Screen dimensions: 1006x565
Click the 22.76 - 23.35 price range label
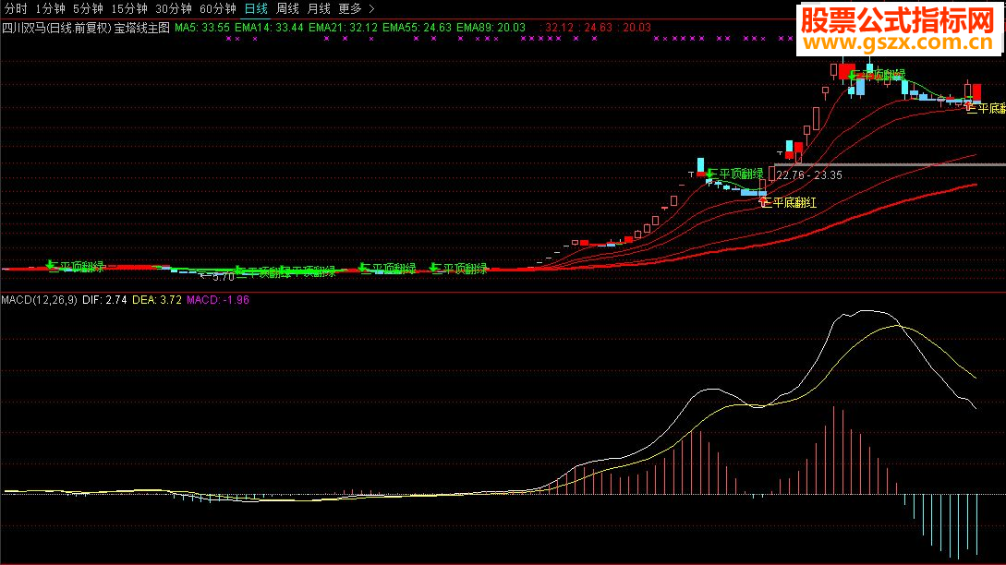point(809,175)
